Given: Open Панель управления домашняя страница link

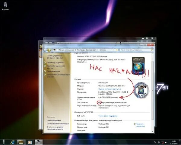Looking at the screenshot, I should click(x=55, y=57).
